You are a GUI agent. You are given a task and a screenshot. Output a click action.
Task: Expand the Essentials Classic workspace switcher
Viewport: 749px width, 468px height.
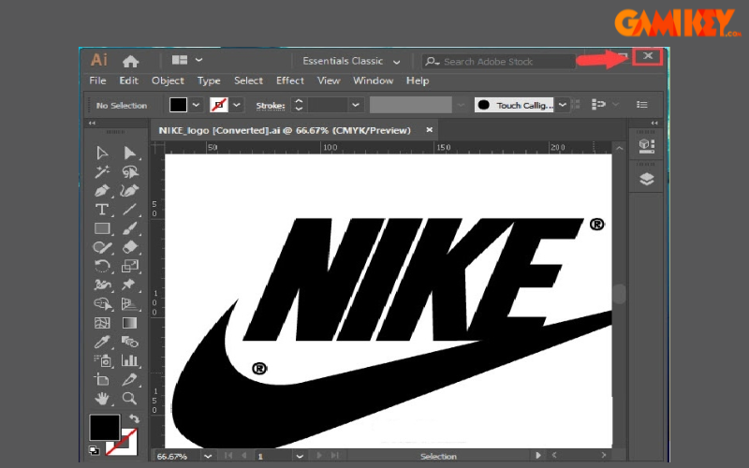(396, 62)
